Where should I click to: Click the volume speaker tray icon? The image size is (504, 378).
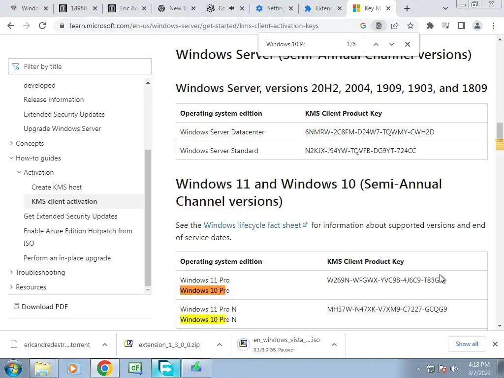(x=454, y=369)
